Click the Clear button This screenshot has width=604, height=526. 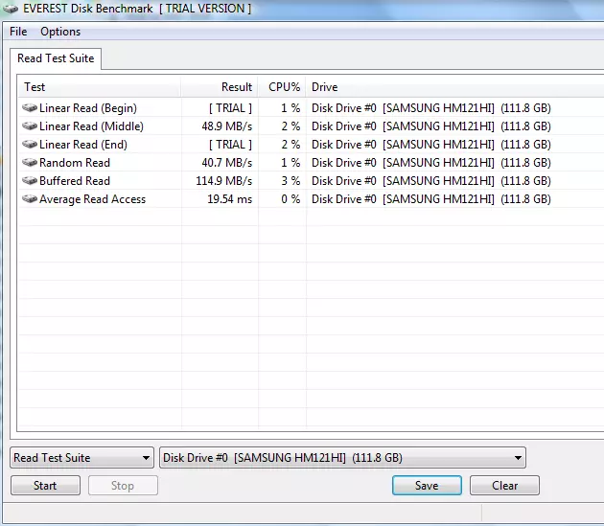[x=504, y=486]
